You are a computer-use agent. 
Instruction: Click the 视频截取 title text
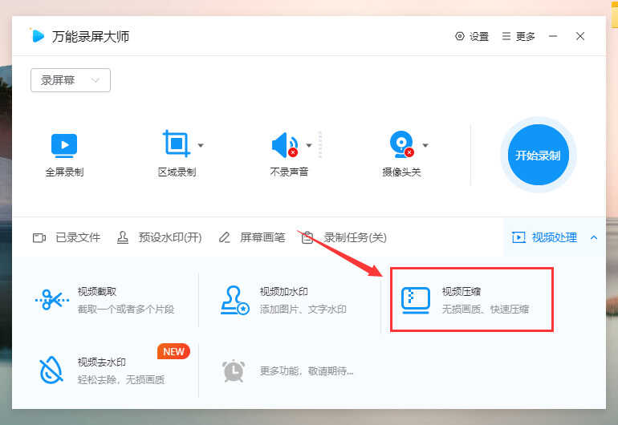point(97,291)
